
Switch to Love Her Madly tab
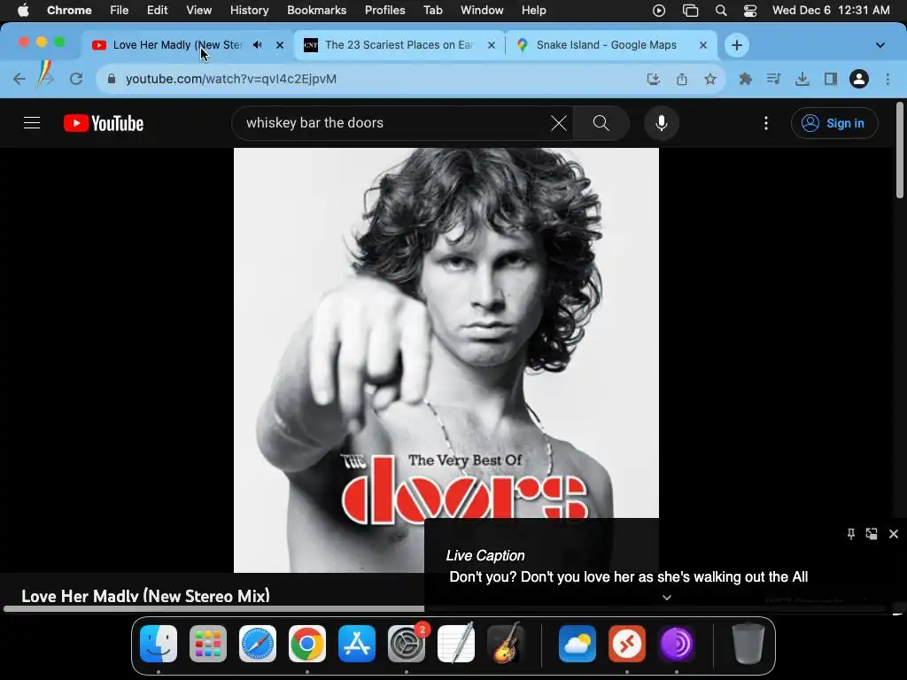176,45
